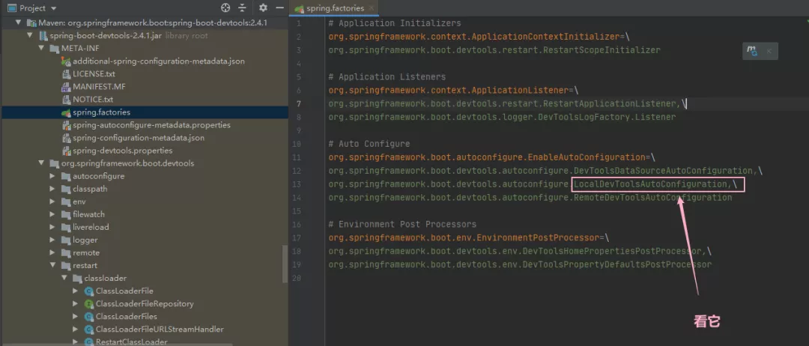Click EnableAutoConfiguration key on line 11
This screenshot has height=346, width=809.
[587, 157]
